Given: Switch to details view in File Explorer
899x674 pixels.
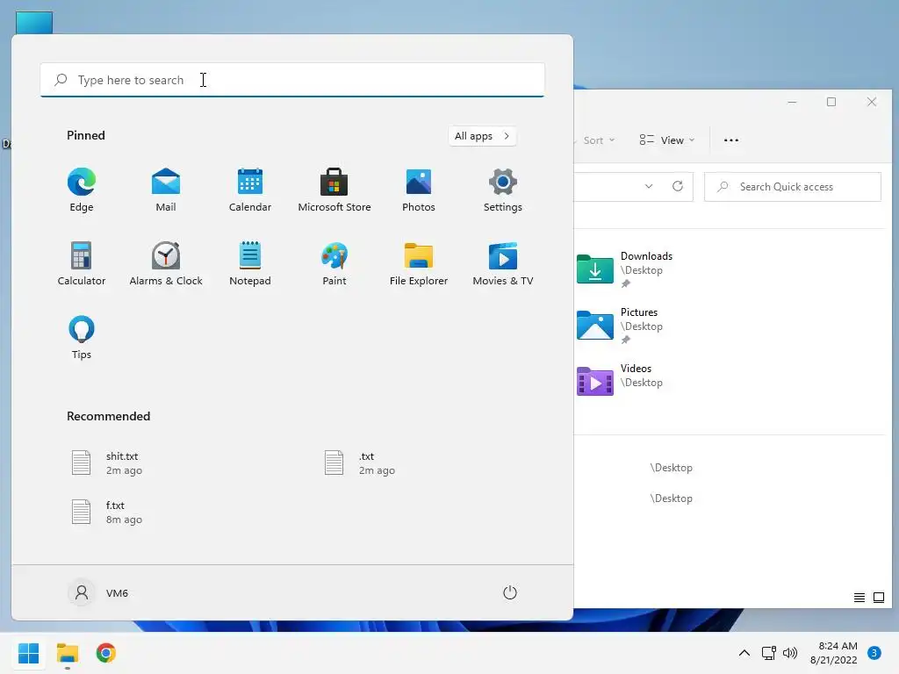Looking at the screenshot, I should (859, 598).
